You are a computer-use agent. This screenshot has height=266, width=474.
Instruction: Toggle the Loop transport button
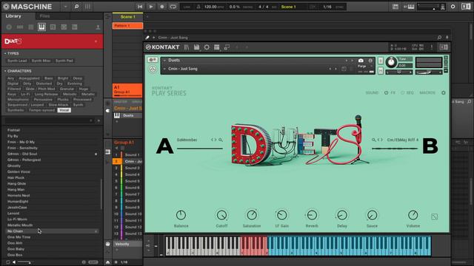point(173,7)
